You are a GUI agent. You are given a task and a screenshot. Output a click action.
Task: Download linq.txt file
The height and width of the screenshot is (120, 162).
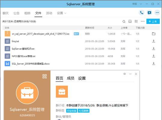pos(154,41)
